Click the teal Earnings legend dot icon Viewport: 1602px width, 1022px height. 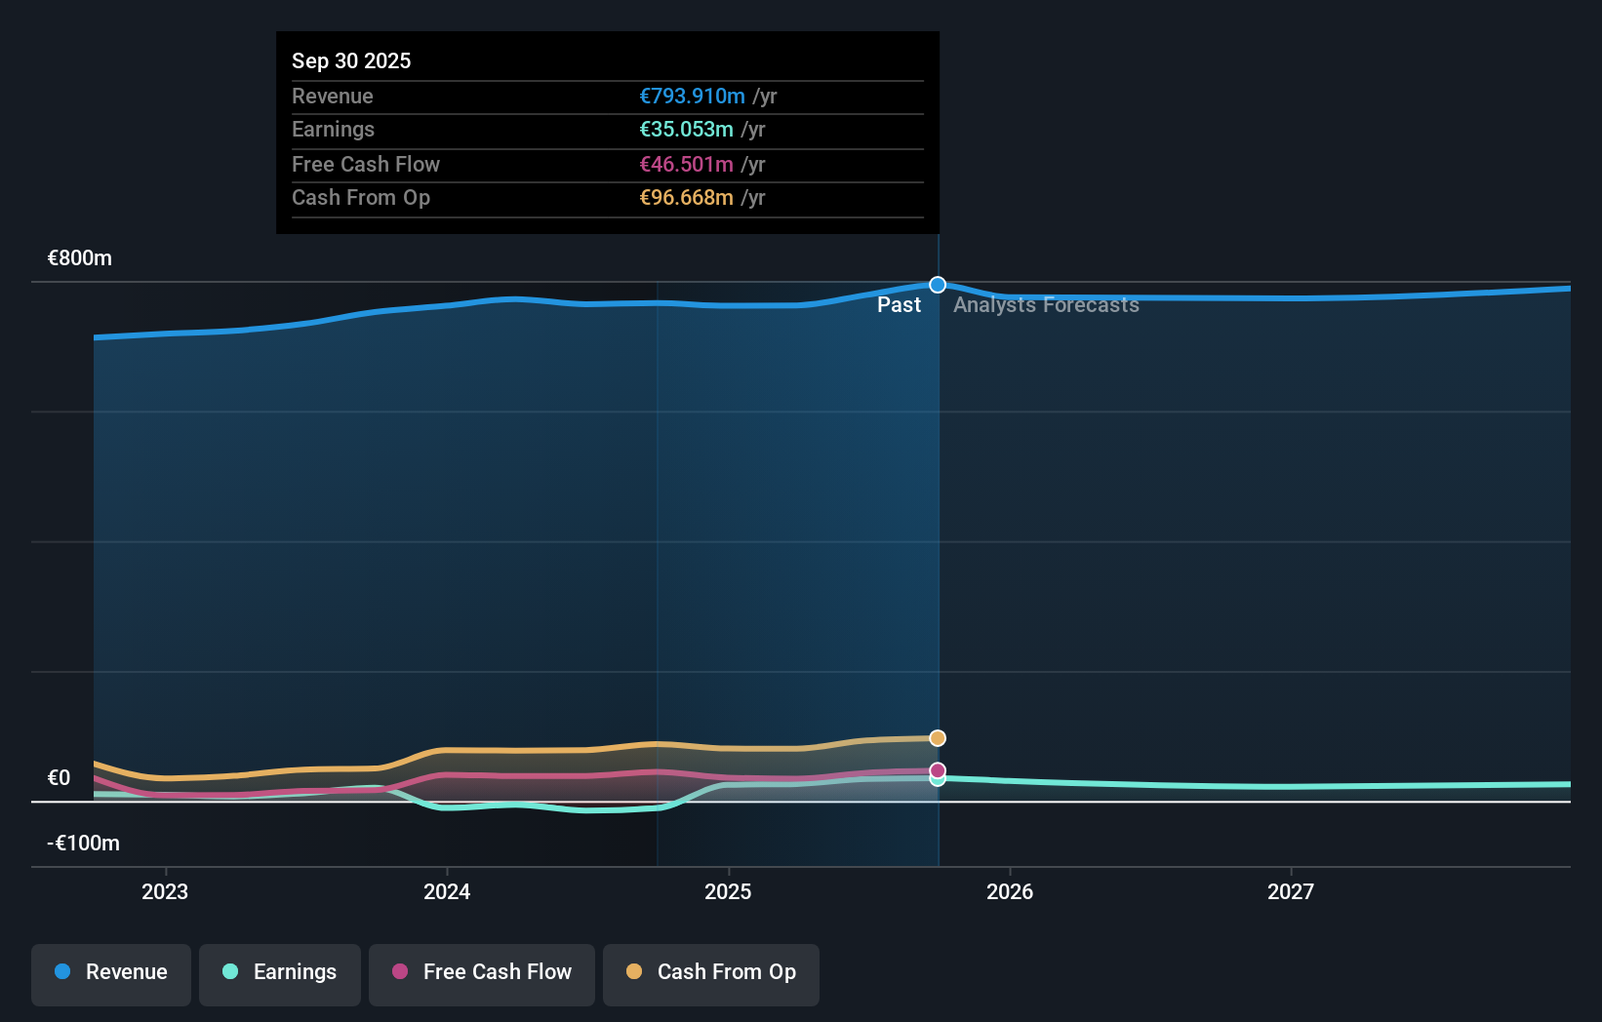(231, 972)
